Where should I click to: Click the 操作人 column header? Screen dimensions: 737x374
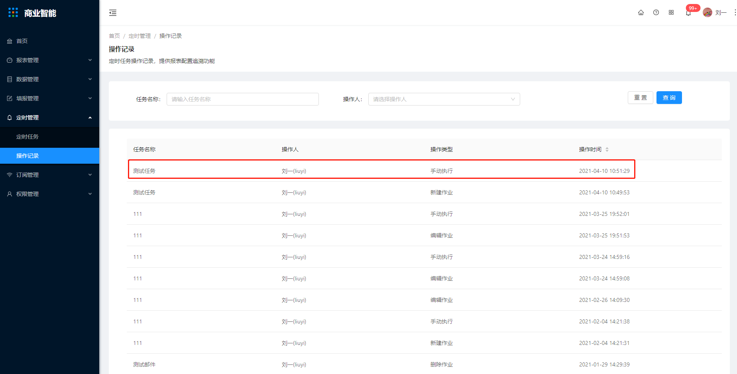(290, 149)
